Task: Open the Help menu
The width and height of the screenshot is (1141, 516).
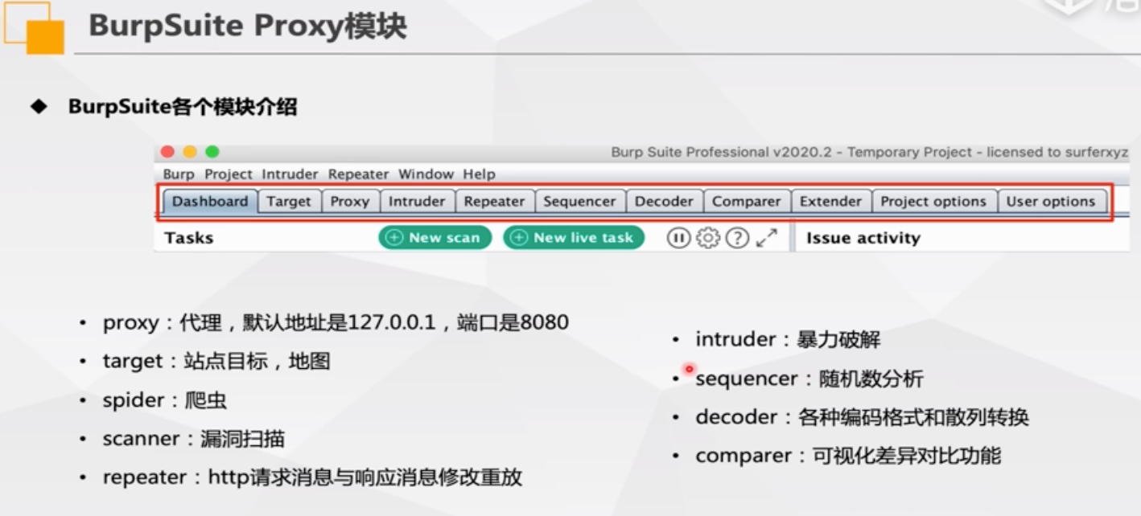Action: (480, 174)
